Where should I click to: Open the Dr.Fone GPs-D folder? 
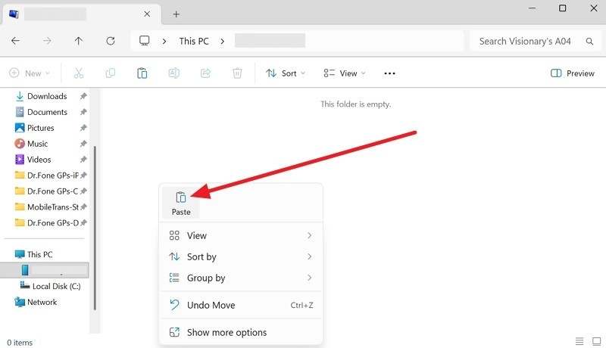coord(46,222)
